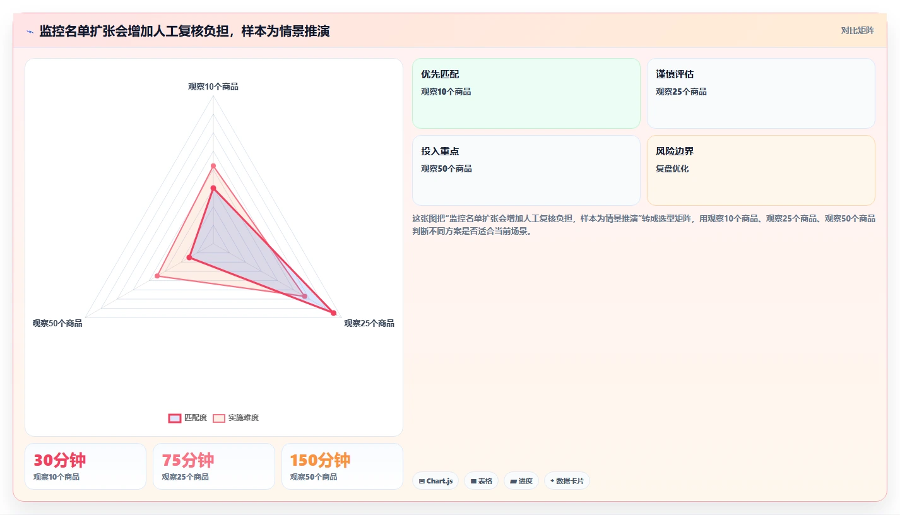Toggle the 实施难度 legend item
This screenshot has width=900, height=515.
pyautogui.click(x=235, y=418)
